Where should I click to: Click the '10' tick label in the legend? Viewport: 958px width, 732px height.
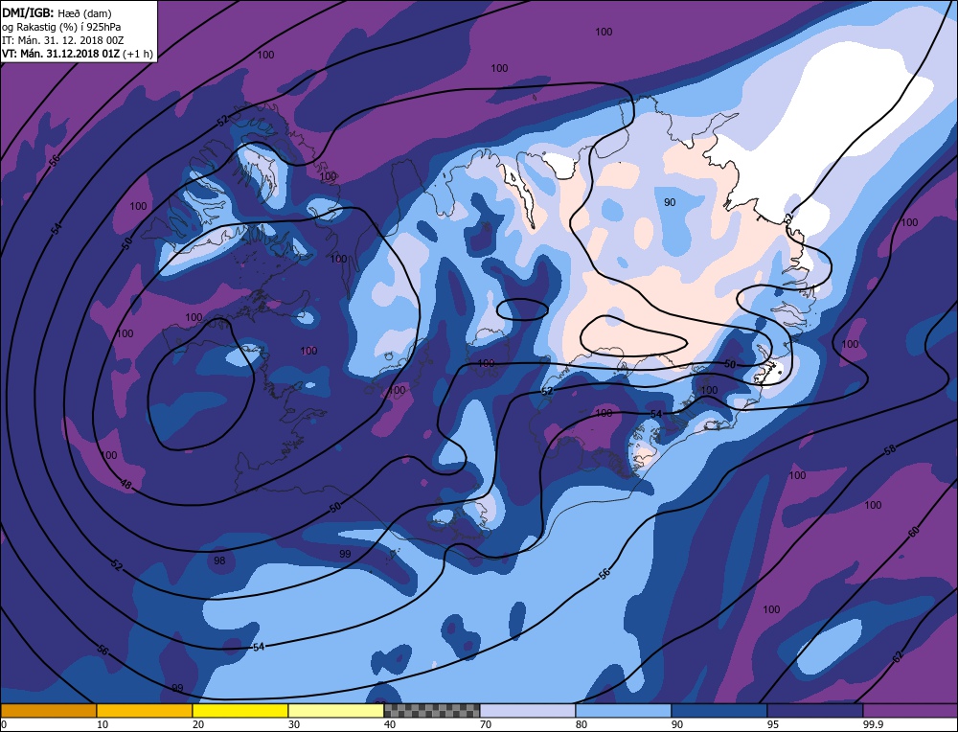point(103,724)
